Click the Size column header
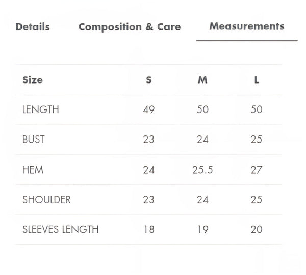 tap(33, 80)
